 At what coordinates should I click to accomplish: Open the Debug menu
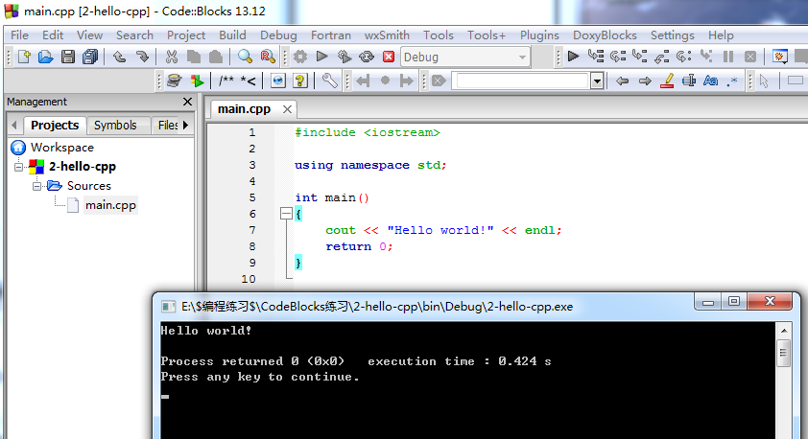[x=278, y=35]
